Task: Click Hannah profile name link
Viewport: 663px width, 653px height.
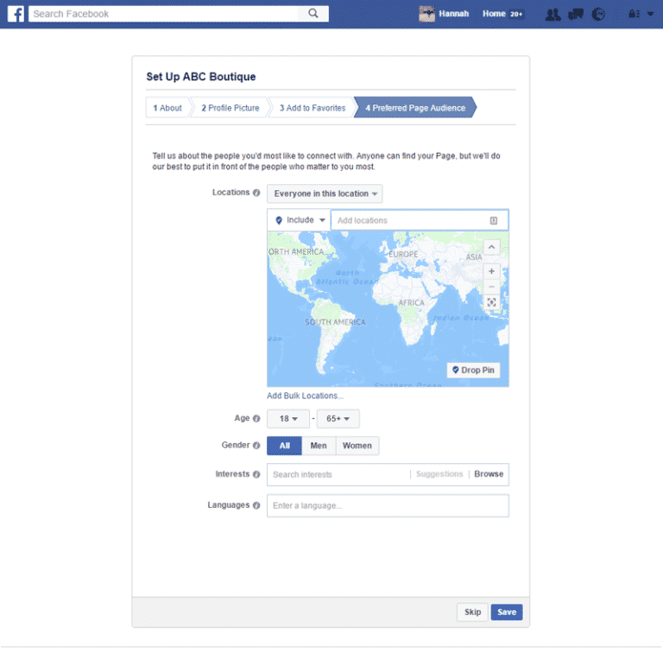Action: [x=454, y=14]
